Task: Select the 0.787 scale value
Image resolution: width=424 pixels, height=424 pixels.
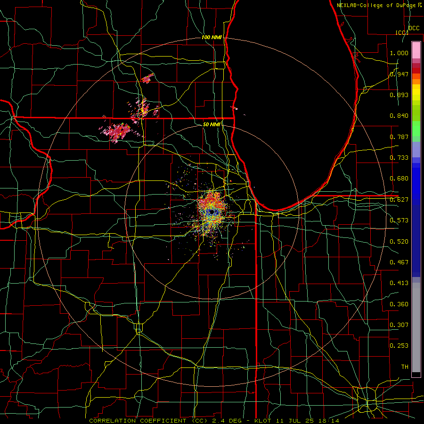Action: click(399, 137)
